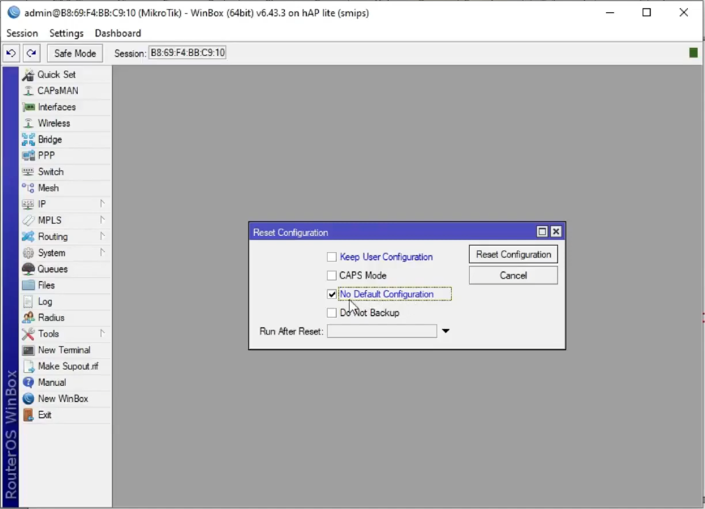This screenshot has width=705, height=509.
Task: Uncheck No Default Configuration checkbox
Action: pyautogui.click(x=331, y=294)
